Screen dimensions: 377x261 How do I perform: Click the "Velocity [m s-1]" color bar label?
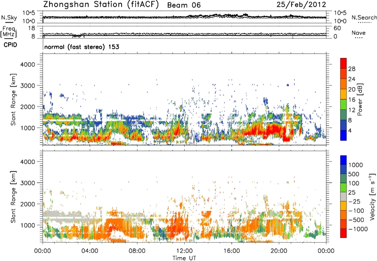tap(372, 197)
